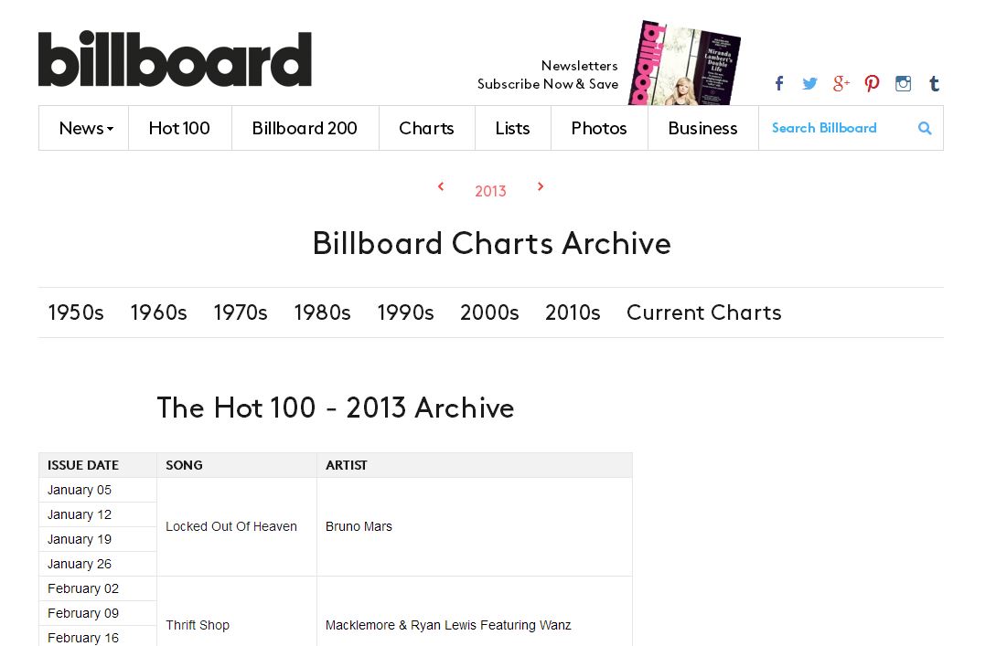
Task: Select the Current Charts tab
Action: 704,312
